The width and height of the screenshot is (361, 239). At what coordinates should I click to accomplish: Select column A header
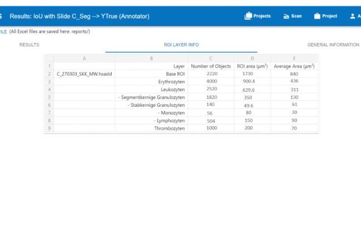tap(84, 58)
